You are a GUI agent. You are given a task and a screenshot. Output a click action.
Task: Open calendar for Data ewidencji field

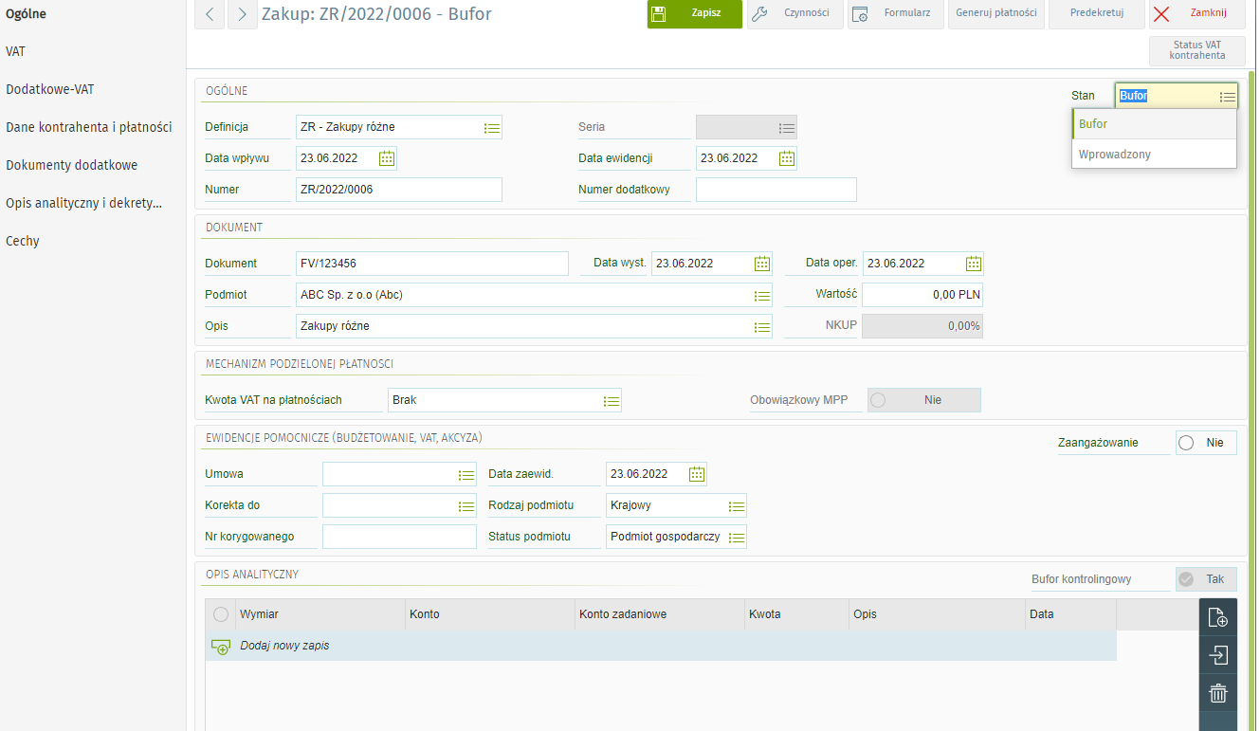pos(787,158)
